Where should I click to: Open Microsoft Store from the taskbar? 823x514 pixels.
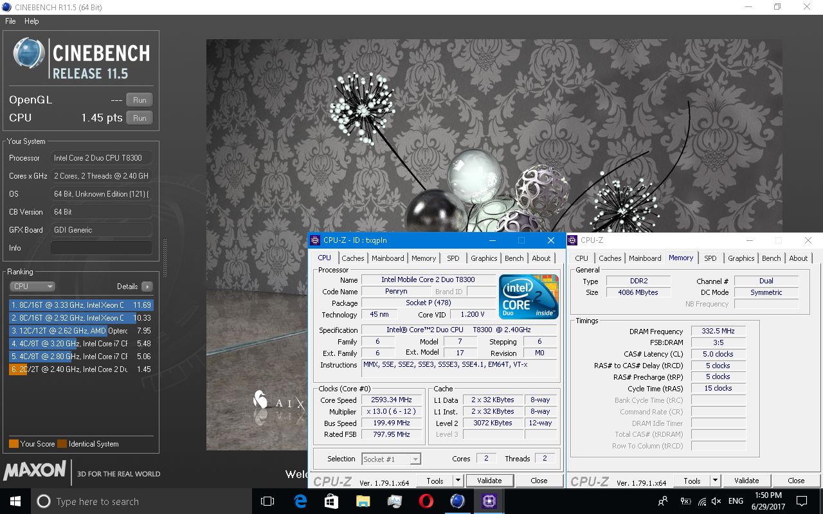(331, 501)
